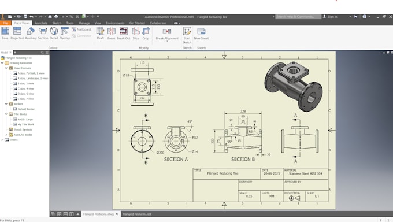Open the Environments tab
The image size is (393, 222).
(115, 23)
